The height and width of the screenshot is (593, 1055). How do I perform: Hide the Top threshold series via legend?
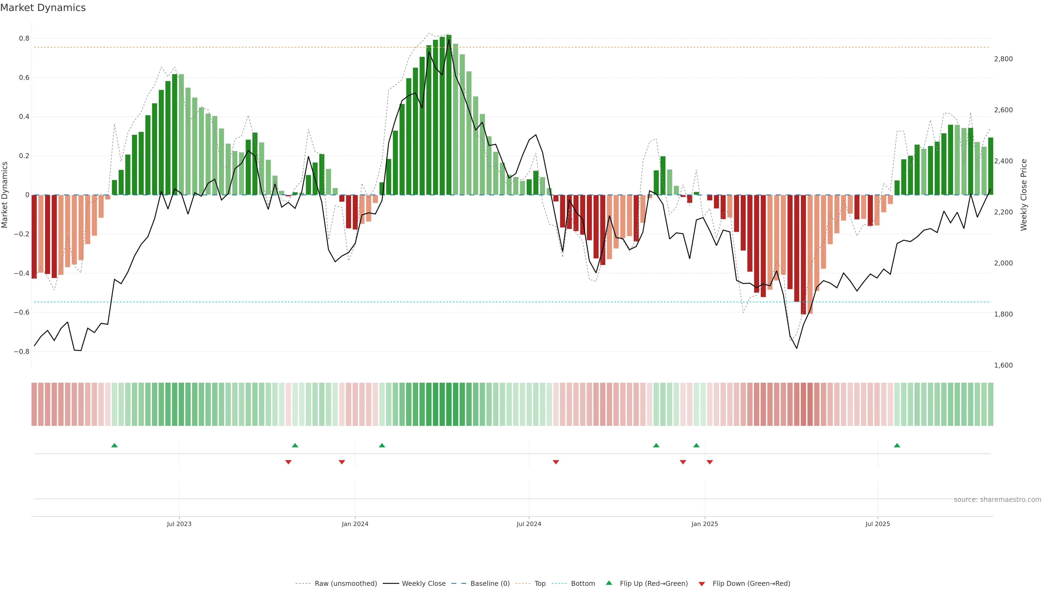tap(540, 584)
